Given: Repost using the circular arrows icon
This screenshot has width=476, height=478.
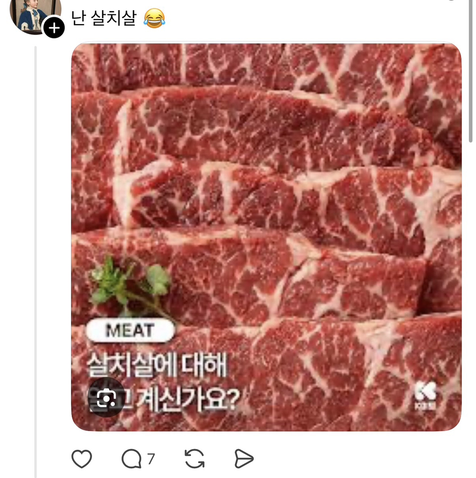Looking at the screenshot, I should pos(195,459).
